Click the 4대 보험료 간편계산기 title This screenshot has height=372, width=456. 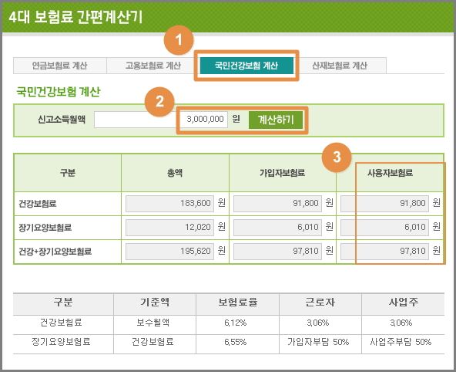[75, 17]
